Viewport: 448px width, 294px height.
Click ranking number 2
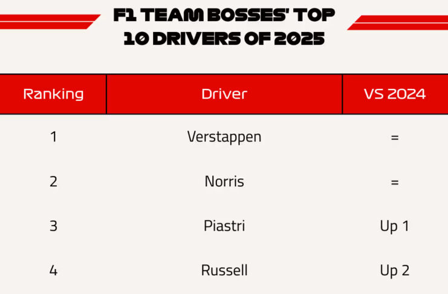(x=53, y=181)
